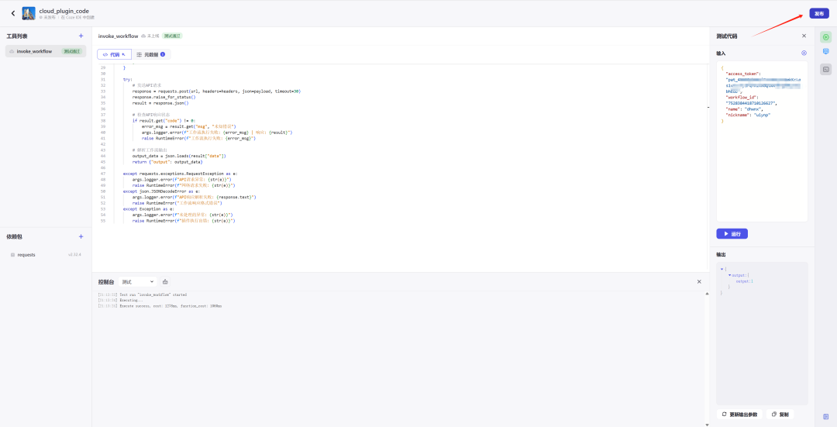Clear the console log with the eraser icon
The height and width of the screenshot is (427, 837).
[x=166, y=282]
